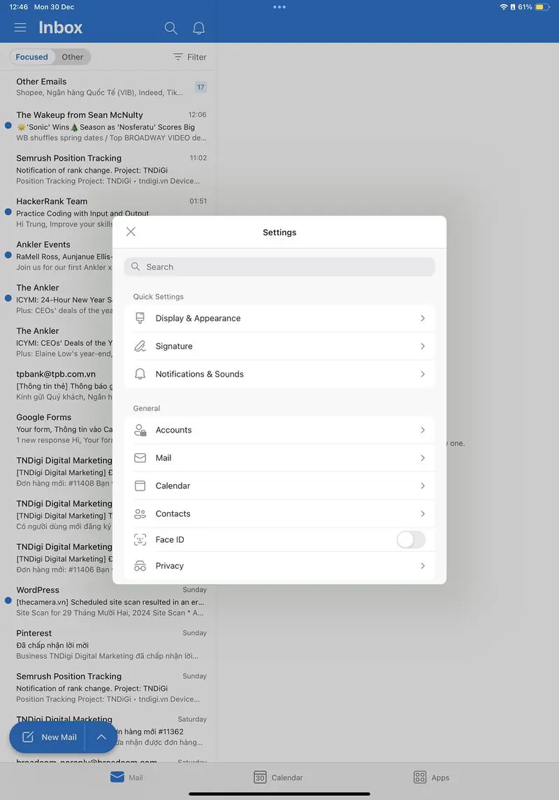Open the Calendar settings row chevron
Viewport: 559px width, 800px height.
pos(423,486)
